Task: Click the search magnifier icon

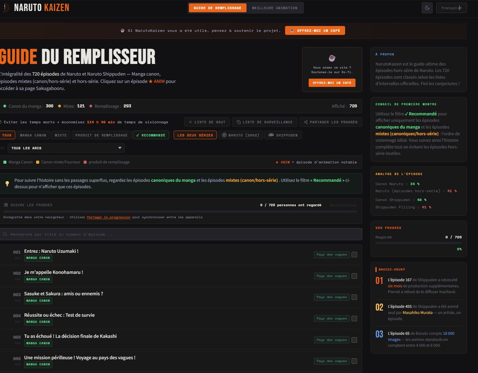Action: (x=5, y=234)
